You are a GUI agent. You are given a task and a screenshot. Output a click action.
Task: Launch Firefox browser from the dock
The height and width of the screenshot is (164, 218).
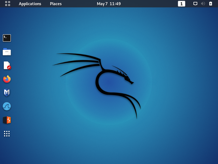point(7,79)
